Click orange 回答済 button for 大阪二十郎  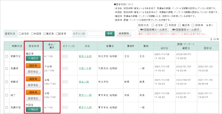tap(33, 66)
